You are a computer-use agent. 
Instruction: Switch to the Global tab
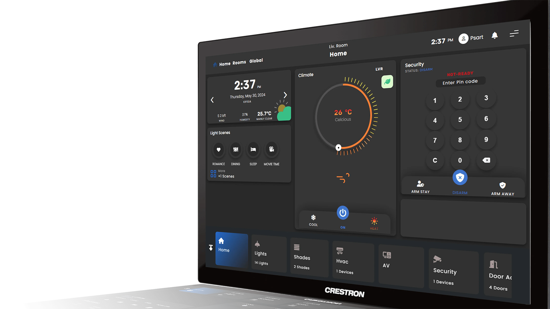click(x=256, y=61)
